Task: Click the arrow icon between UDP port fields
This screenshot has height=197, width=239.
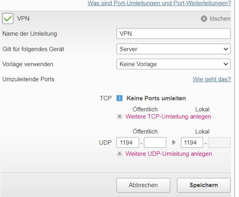Action: click(x=173, y=143)
